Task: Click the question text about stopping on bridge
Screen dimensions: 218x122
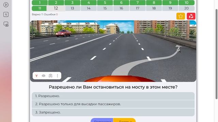Action: click(x=113, y=87)
